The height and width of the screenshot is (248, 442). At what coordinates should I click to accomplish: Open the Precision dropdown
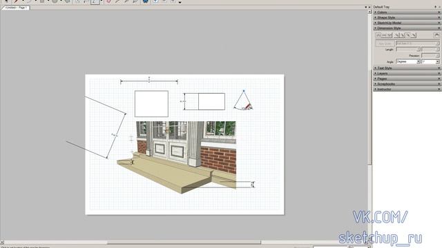pyautogui.click(x=430, y=55)
